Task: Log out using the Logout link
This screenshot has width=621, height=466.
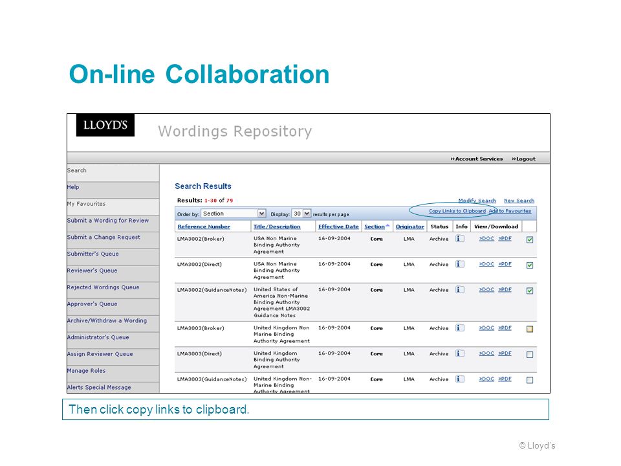Action: [x=523, y=159]
